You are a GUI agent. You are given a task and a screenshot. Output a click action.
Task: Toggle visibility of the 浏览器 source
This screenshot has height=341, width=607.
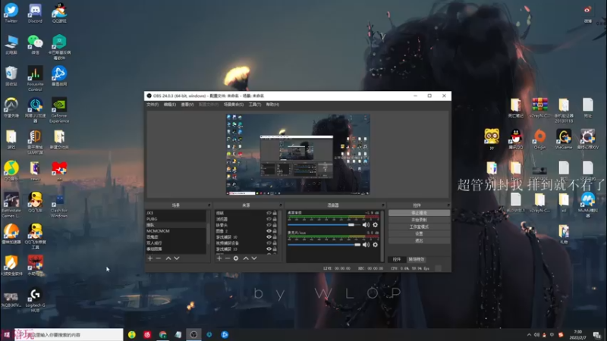[x=269, y=219]
